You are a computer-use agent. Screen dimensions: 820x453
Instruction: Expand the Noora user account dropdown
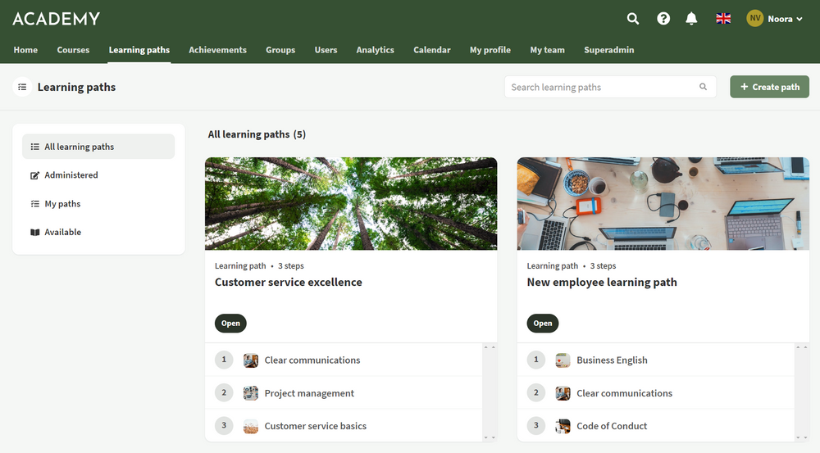[x=775, y=19]
